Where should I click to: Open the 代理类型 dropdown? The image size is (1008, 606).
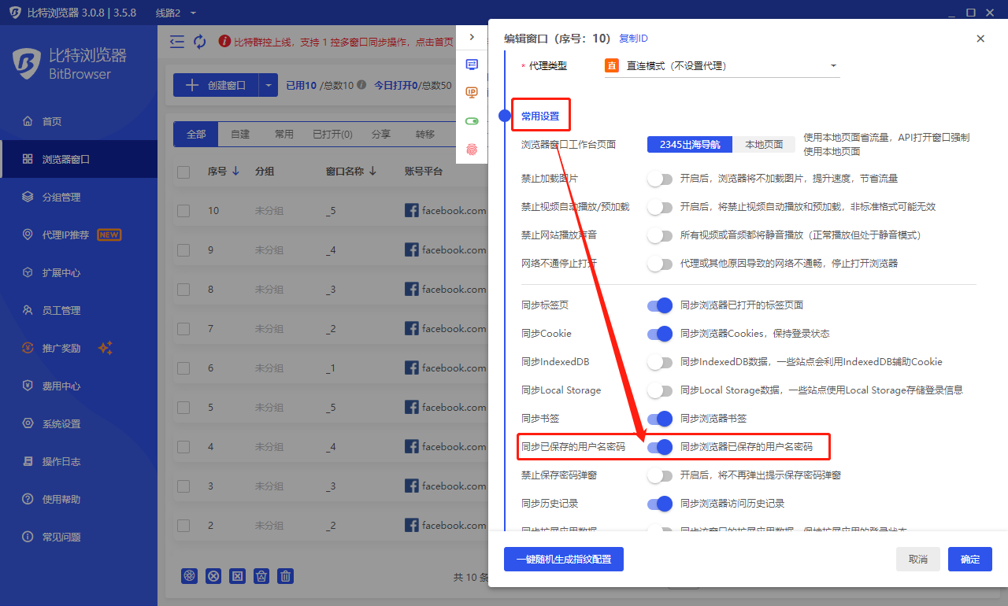pyautogui.click(x=721, y=66)
